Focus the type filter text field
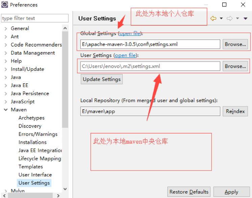 click(35, 18)
